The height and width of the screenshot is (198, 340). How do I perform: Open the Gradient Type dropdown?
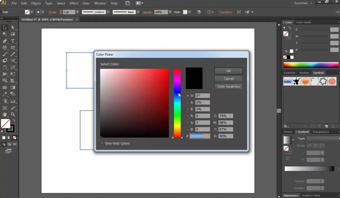point(323,139)
